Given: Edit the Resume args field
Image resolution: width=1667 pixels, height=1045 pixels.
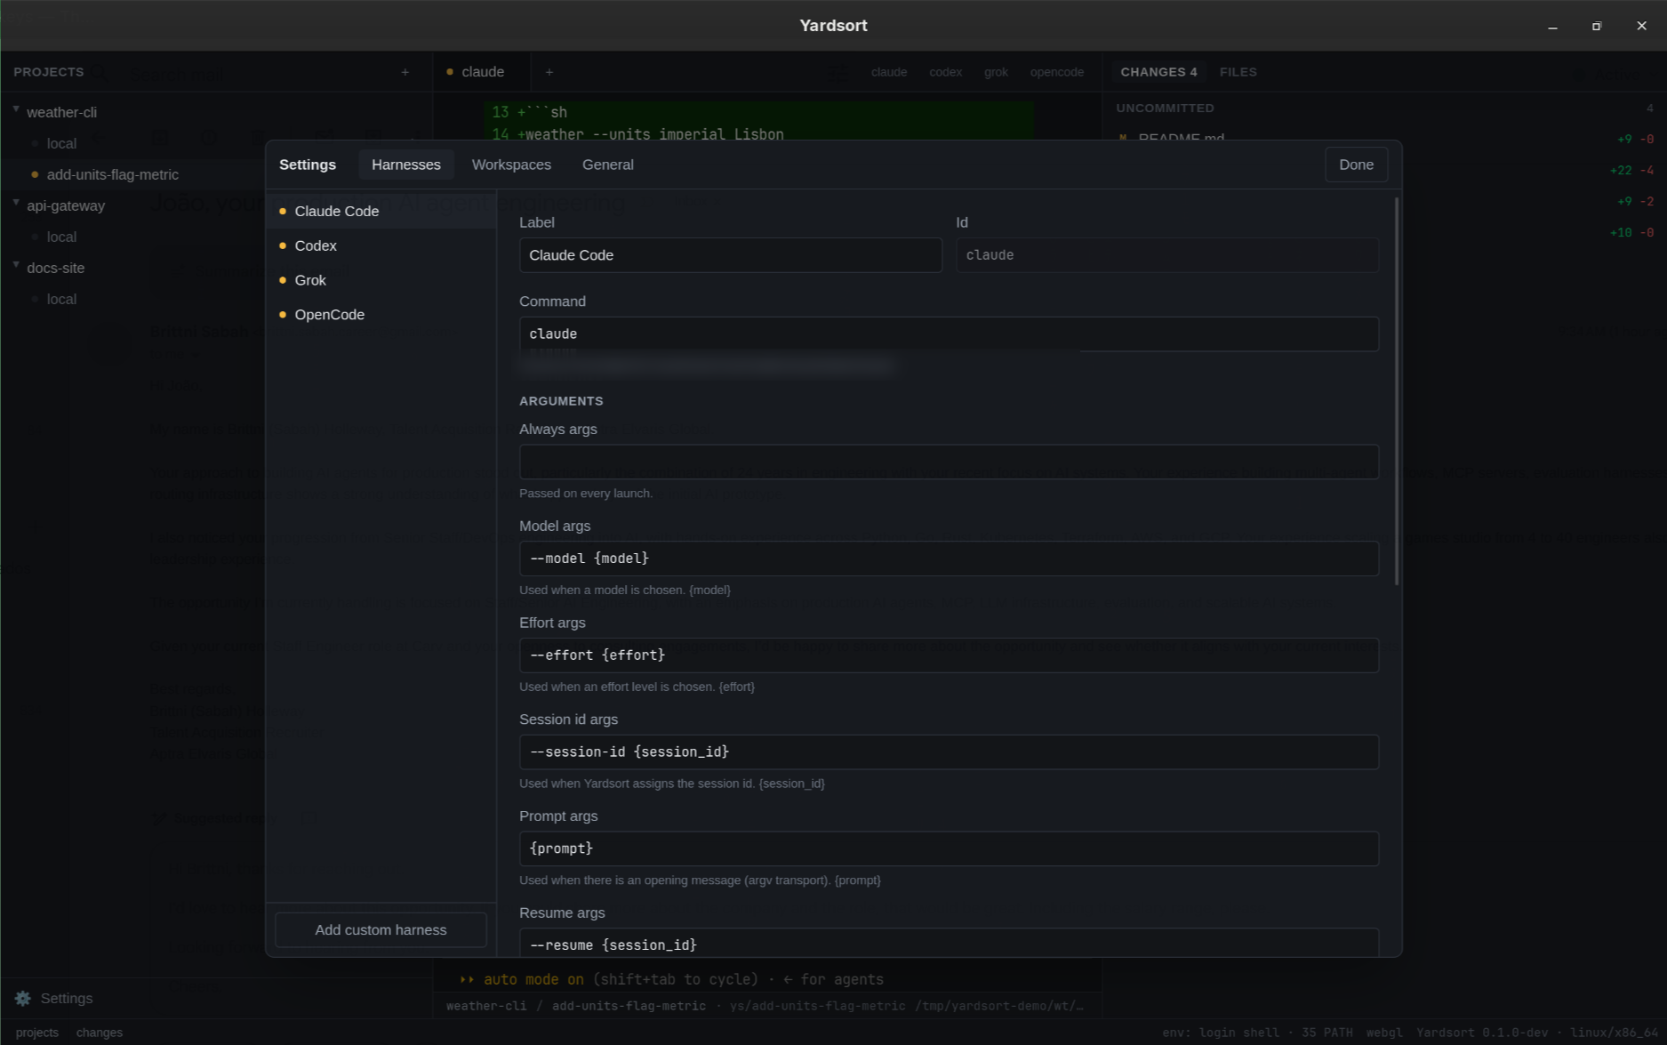Looking at the screenshot, I should [949, 943].
